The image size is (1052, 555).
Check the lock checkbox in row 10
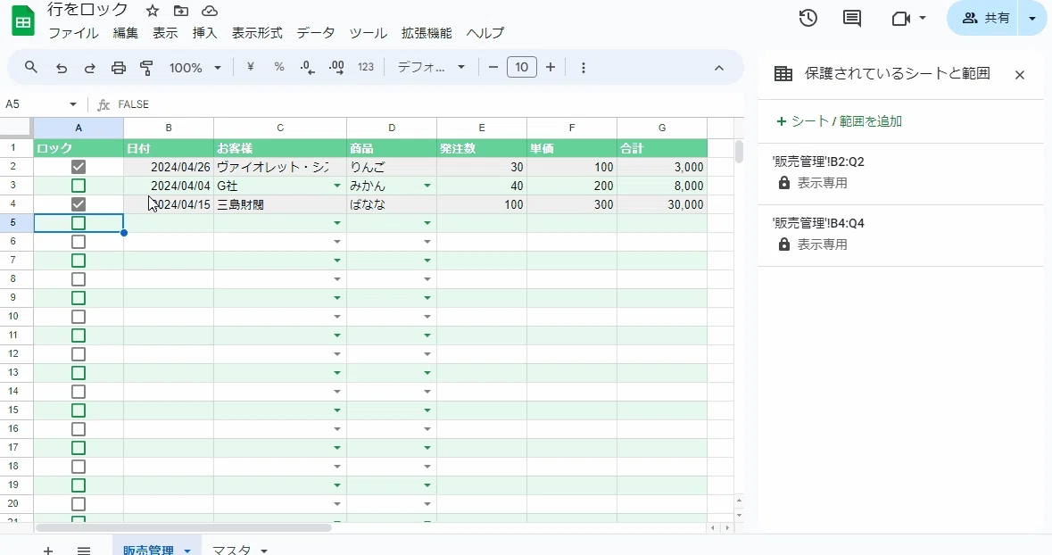[x=79, y=316]
